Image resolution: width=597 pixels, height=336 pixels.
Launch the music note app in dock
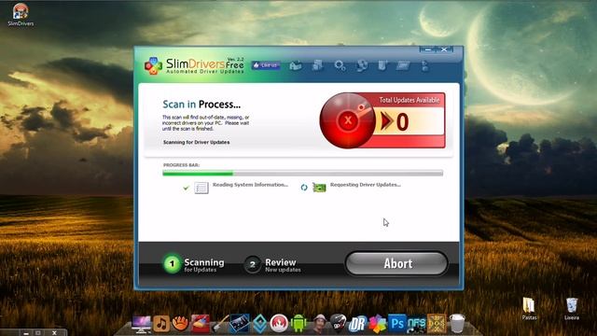coord(161,324)
